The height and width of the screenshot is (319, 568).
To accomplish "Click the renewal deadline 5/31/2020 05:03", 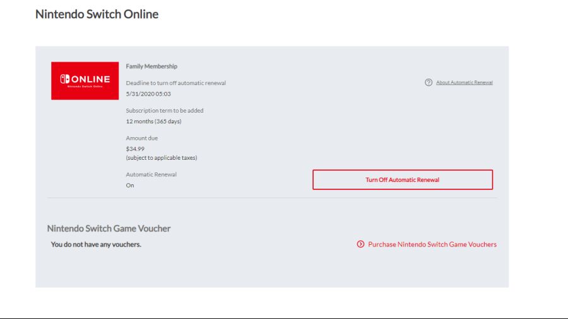I will tap(148, 94).
